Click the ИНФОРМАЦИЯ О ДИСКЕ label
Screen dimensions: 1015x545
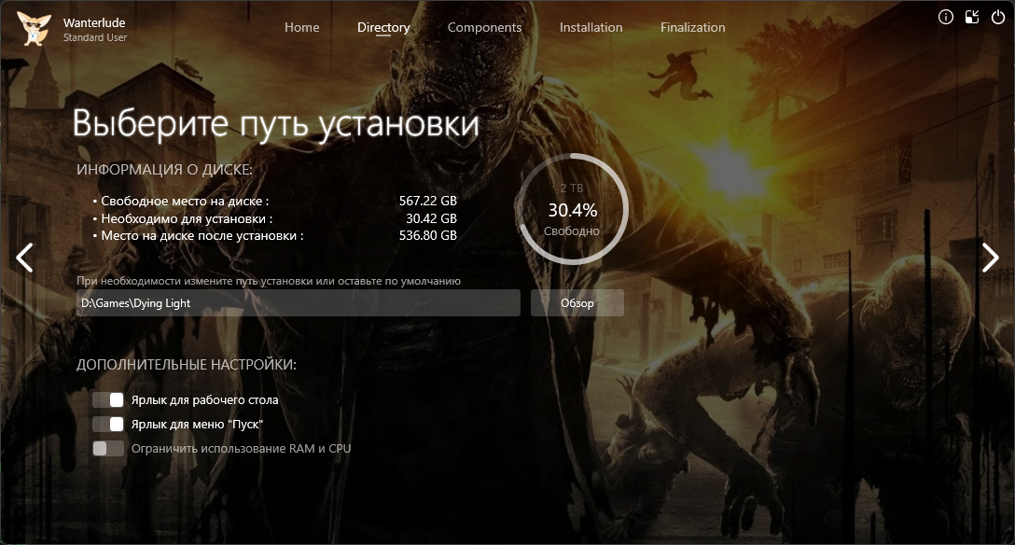[164, 170]
